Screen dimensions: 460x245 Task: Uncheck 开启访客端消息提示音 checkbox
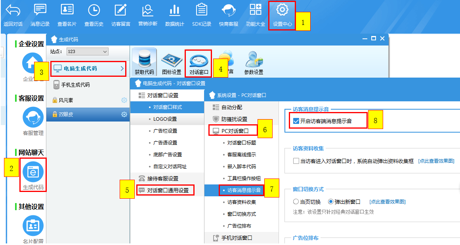[296, 121]
